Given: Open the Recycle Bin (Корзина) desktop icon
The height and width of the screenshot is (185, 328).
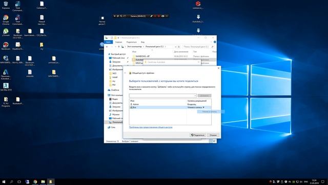Looking at the screenshot, I should click(6, 5).
